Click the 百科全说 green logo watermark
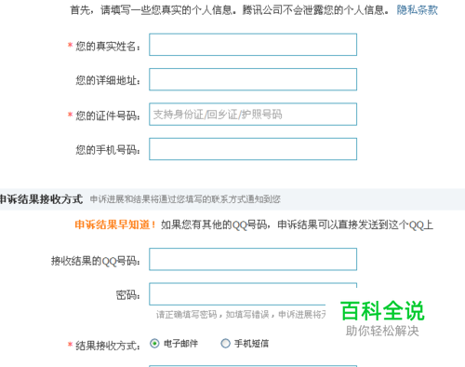The image size is (465, 367). point(382,310)
